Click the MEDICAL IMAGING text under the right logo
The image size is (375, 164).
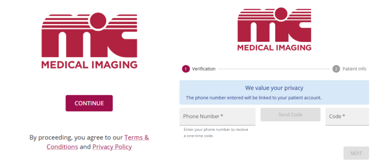pos(274,47)
